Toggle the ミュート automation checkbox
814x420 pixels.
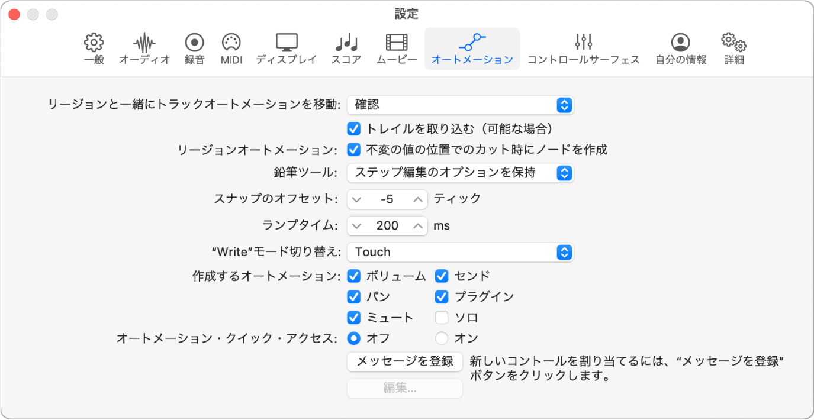(x=354, y=317)
